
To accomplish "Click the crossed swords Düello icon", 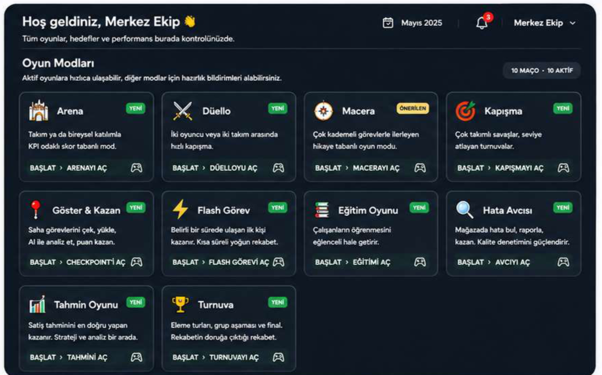I will [x=183, y=111].
